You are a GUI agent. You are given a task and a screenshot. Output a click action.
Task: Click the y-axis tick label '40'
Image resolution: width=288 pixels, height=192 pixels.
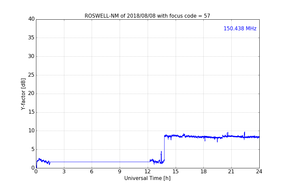click(31, 19)
